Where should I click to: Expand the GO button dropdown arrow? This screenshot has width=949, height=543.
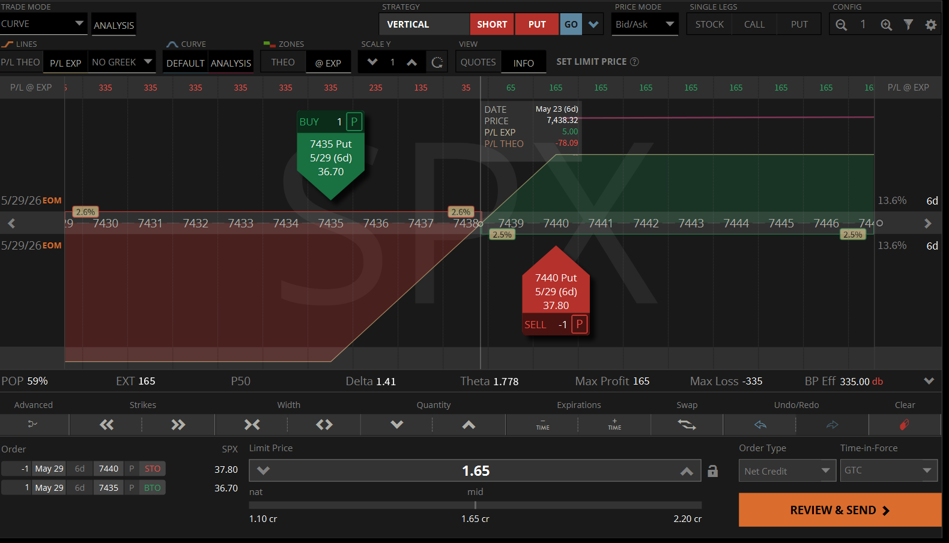pyautogui.click(x=593, y=25)
